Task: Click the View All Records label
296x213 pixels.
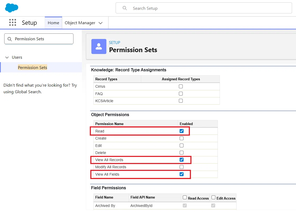Action: (x=109, y=160)
